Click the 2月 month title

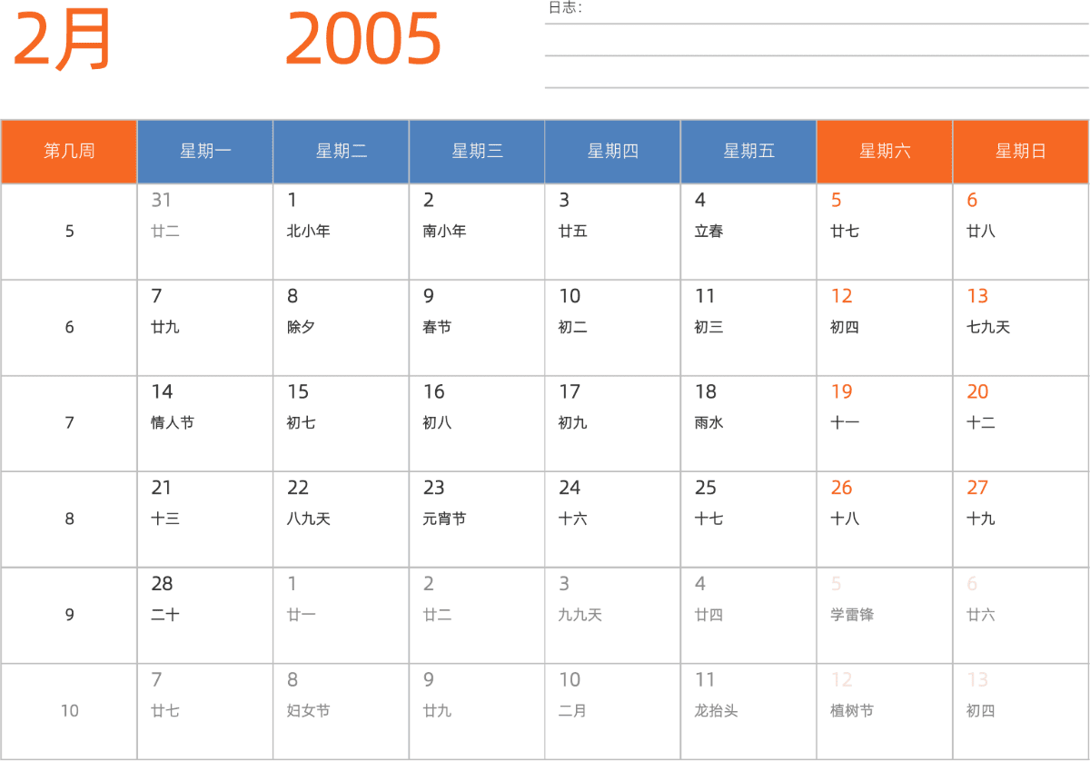click(x=62, y=39)
